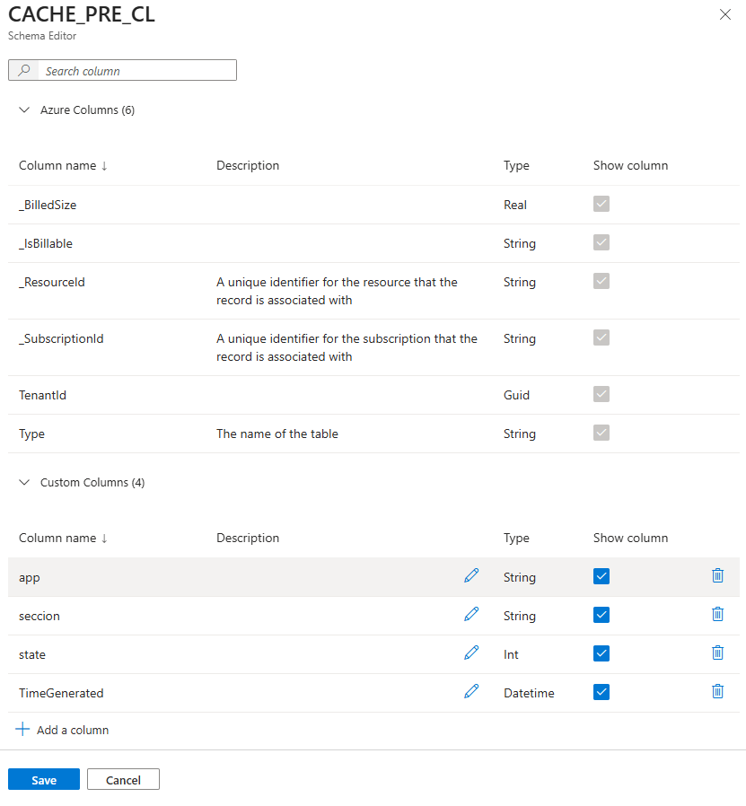Close the Schema Editor panel
The width and height of the screenshot is (746, 806).
[725, 14]
